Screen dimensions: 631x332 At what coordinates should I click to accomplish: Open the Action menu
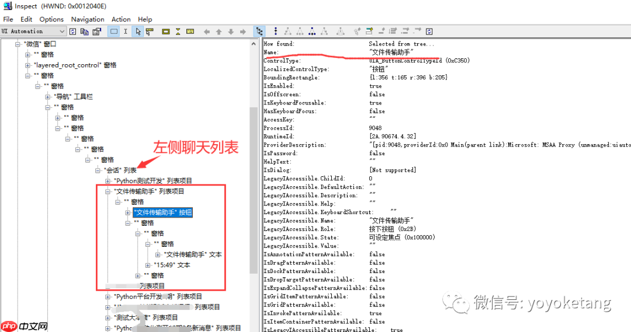(x=121, y=19)
